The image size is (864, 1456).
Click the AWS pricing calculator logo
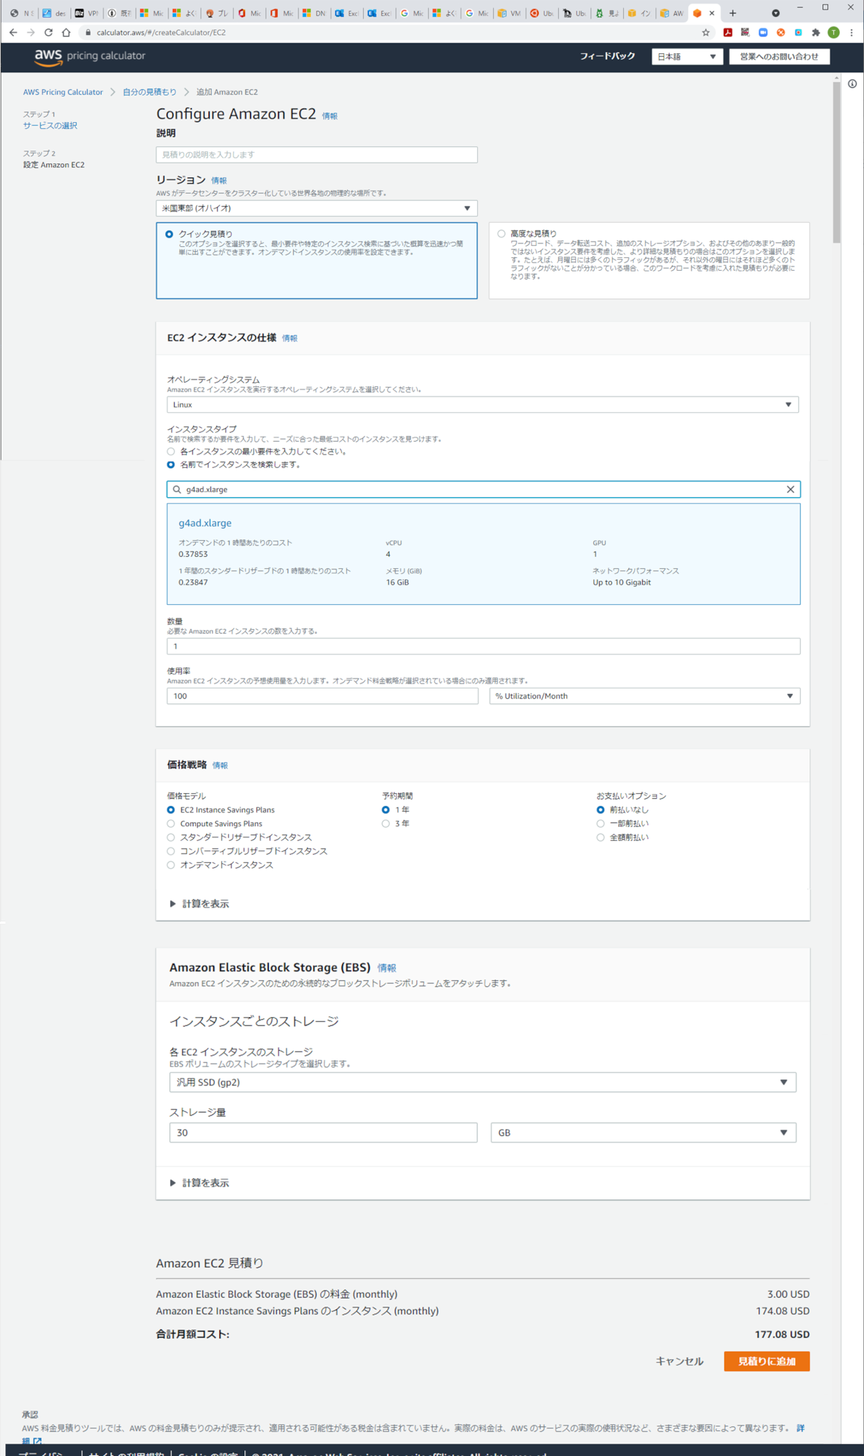90,57
